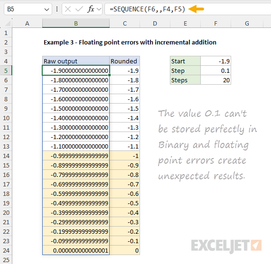271x264 pixels.
Task: Click the Name Box showing B5
Action: 28,9
